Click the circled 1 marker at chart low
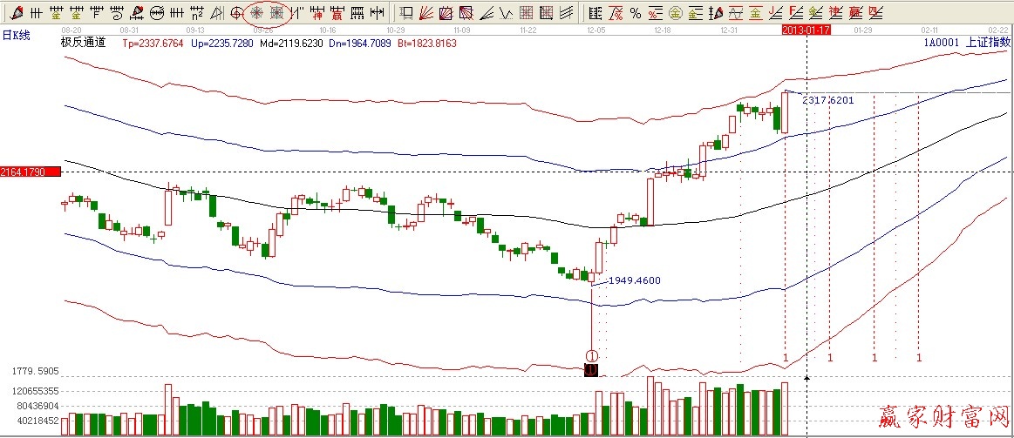 click(x=591, y=355)
